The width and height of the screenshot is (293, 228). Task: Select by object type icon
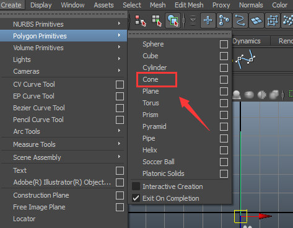point(157,20)
